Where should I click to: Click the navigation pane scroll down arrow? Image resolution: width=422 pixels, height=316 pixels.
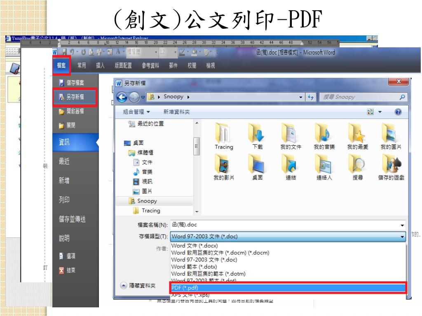(197, 212)
